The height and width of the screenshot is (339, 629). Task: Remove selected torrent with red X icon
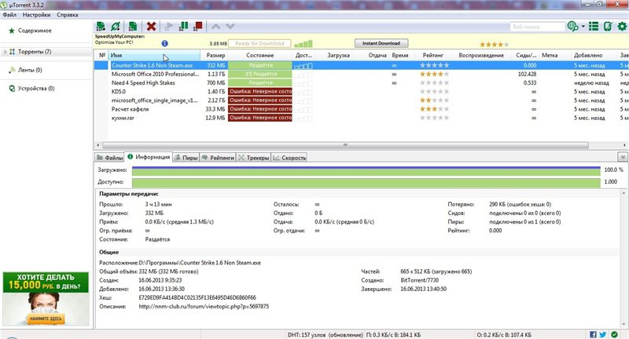(151, 27)
